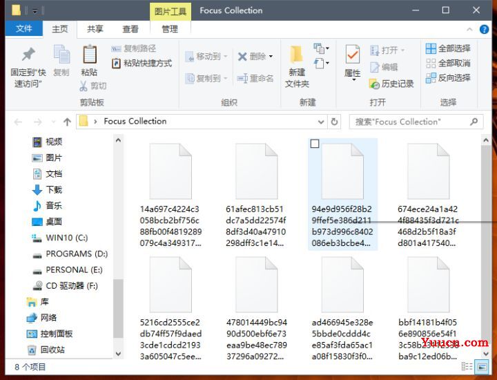The height and width of the screenshot is (380, 497).
Task: Open Documents (文档) in navigation pane
Action: click(x=48, y=174)
